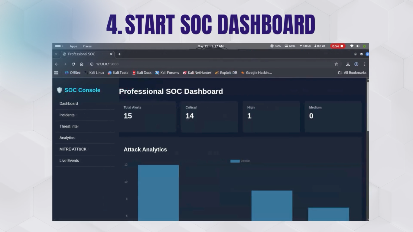The image size is (413, 232).
Task: Open the volume speaker tray icon
Action: tap(358, 46)
